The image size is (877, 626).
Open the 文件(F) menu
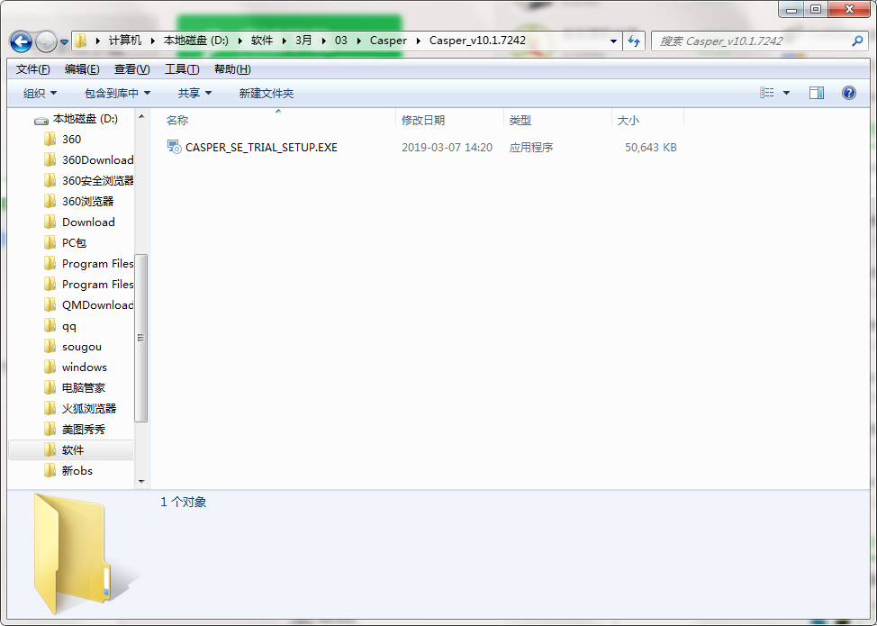33,69
